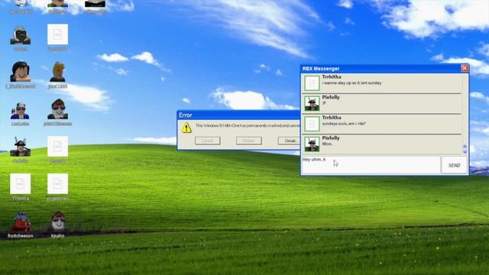
Task: Focus the message input containing "Hey uhm. A"
Action: click(x=371, y=165)
